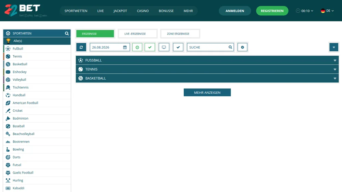Image resolution: width=342 pixels, height=192 pixels.
Task: Open the MEHR navigation menu
Action: 188,11
